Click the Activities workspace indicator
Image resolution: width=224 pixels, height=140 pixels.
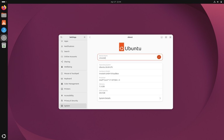point(4,2)
